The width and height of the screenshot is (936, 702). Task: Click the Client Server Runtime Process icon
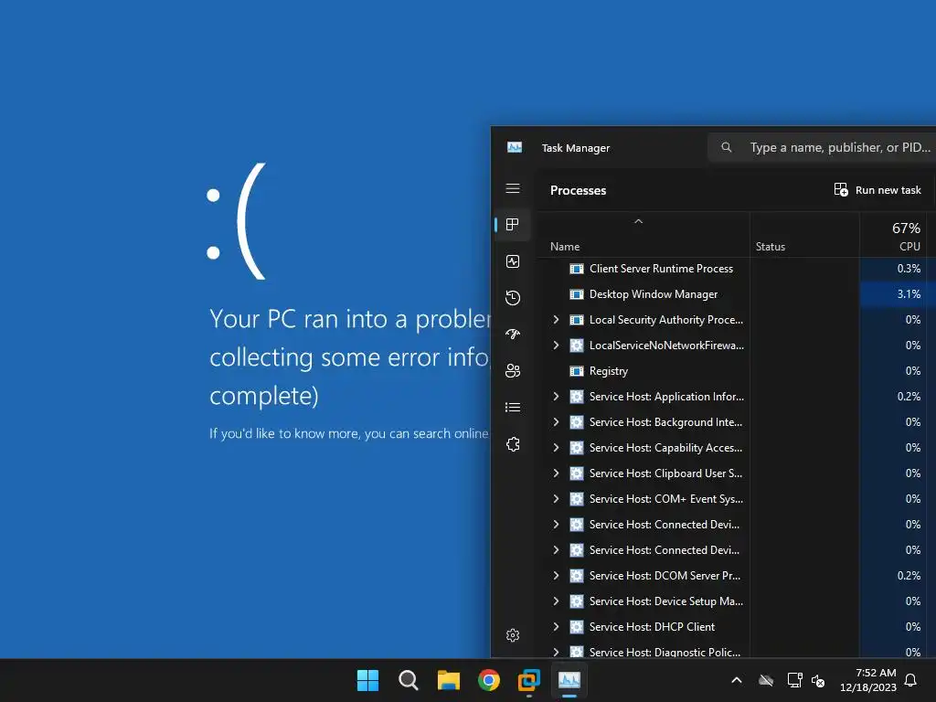pos(577,269)
